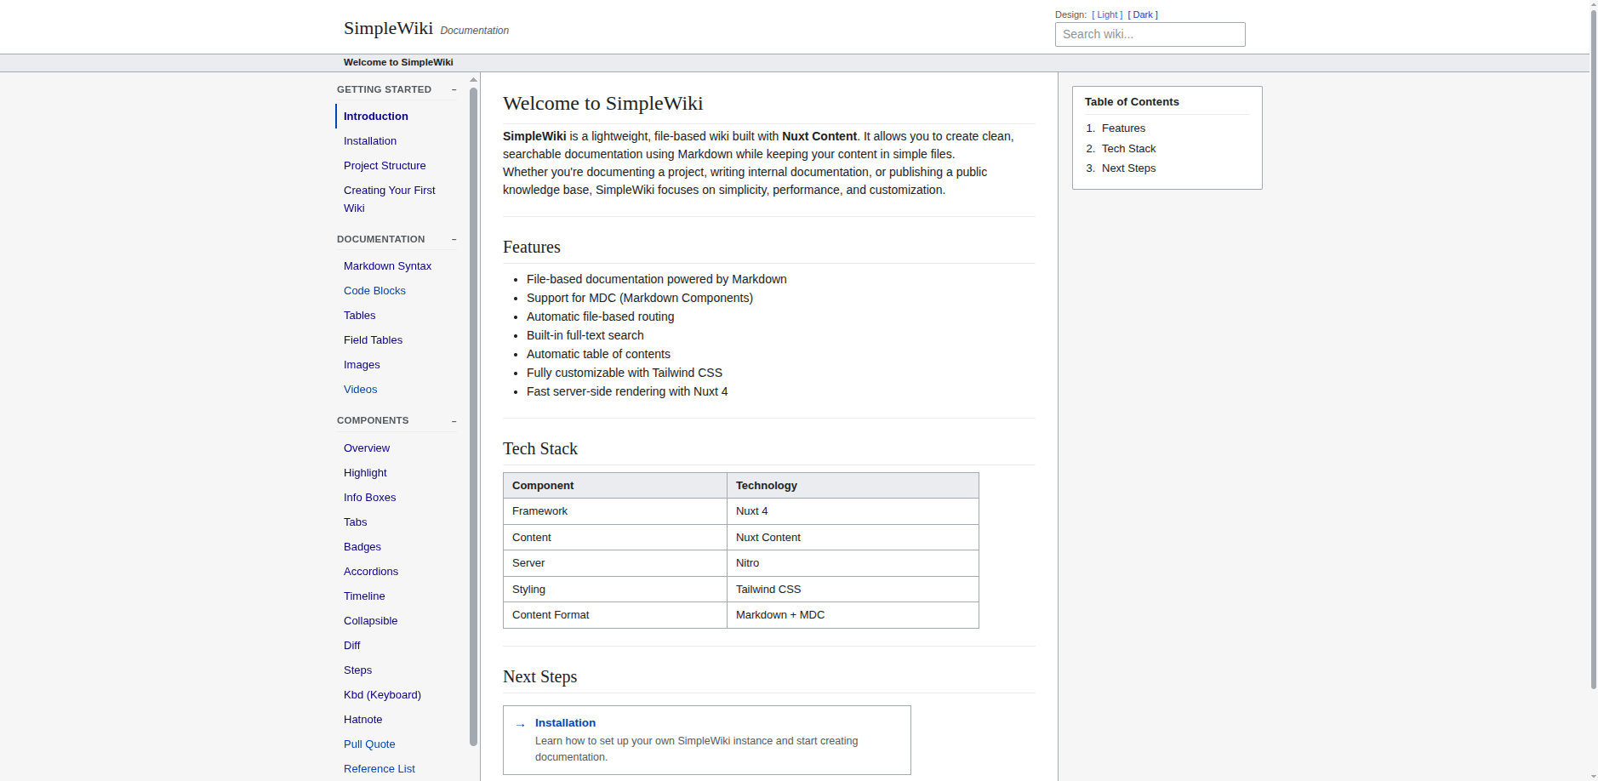1598x781 pixels.
Task: Open the Steps component page
Action: click(x=357, y=670)
